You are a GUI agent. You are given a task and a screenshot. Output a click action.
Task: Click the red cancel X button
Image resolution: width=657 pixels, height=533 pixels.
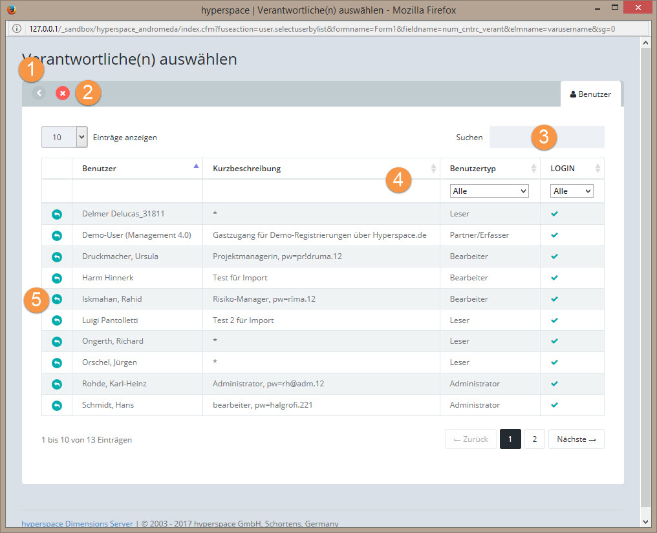pos(63,94)
